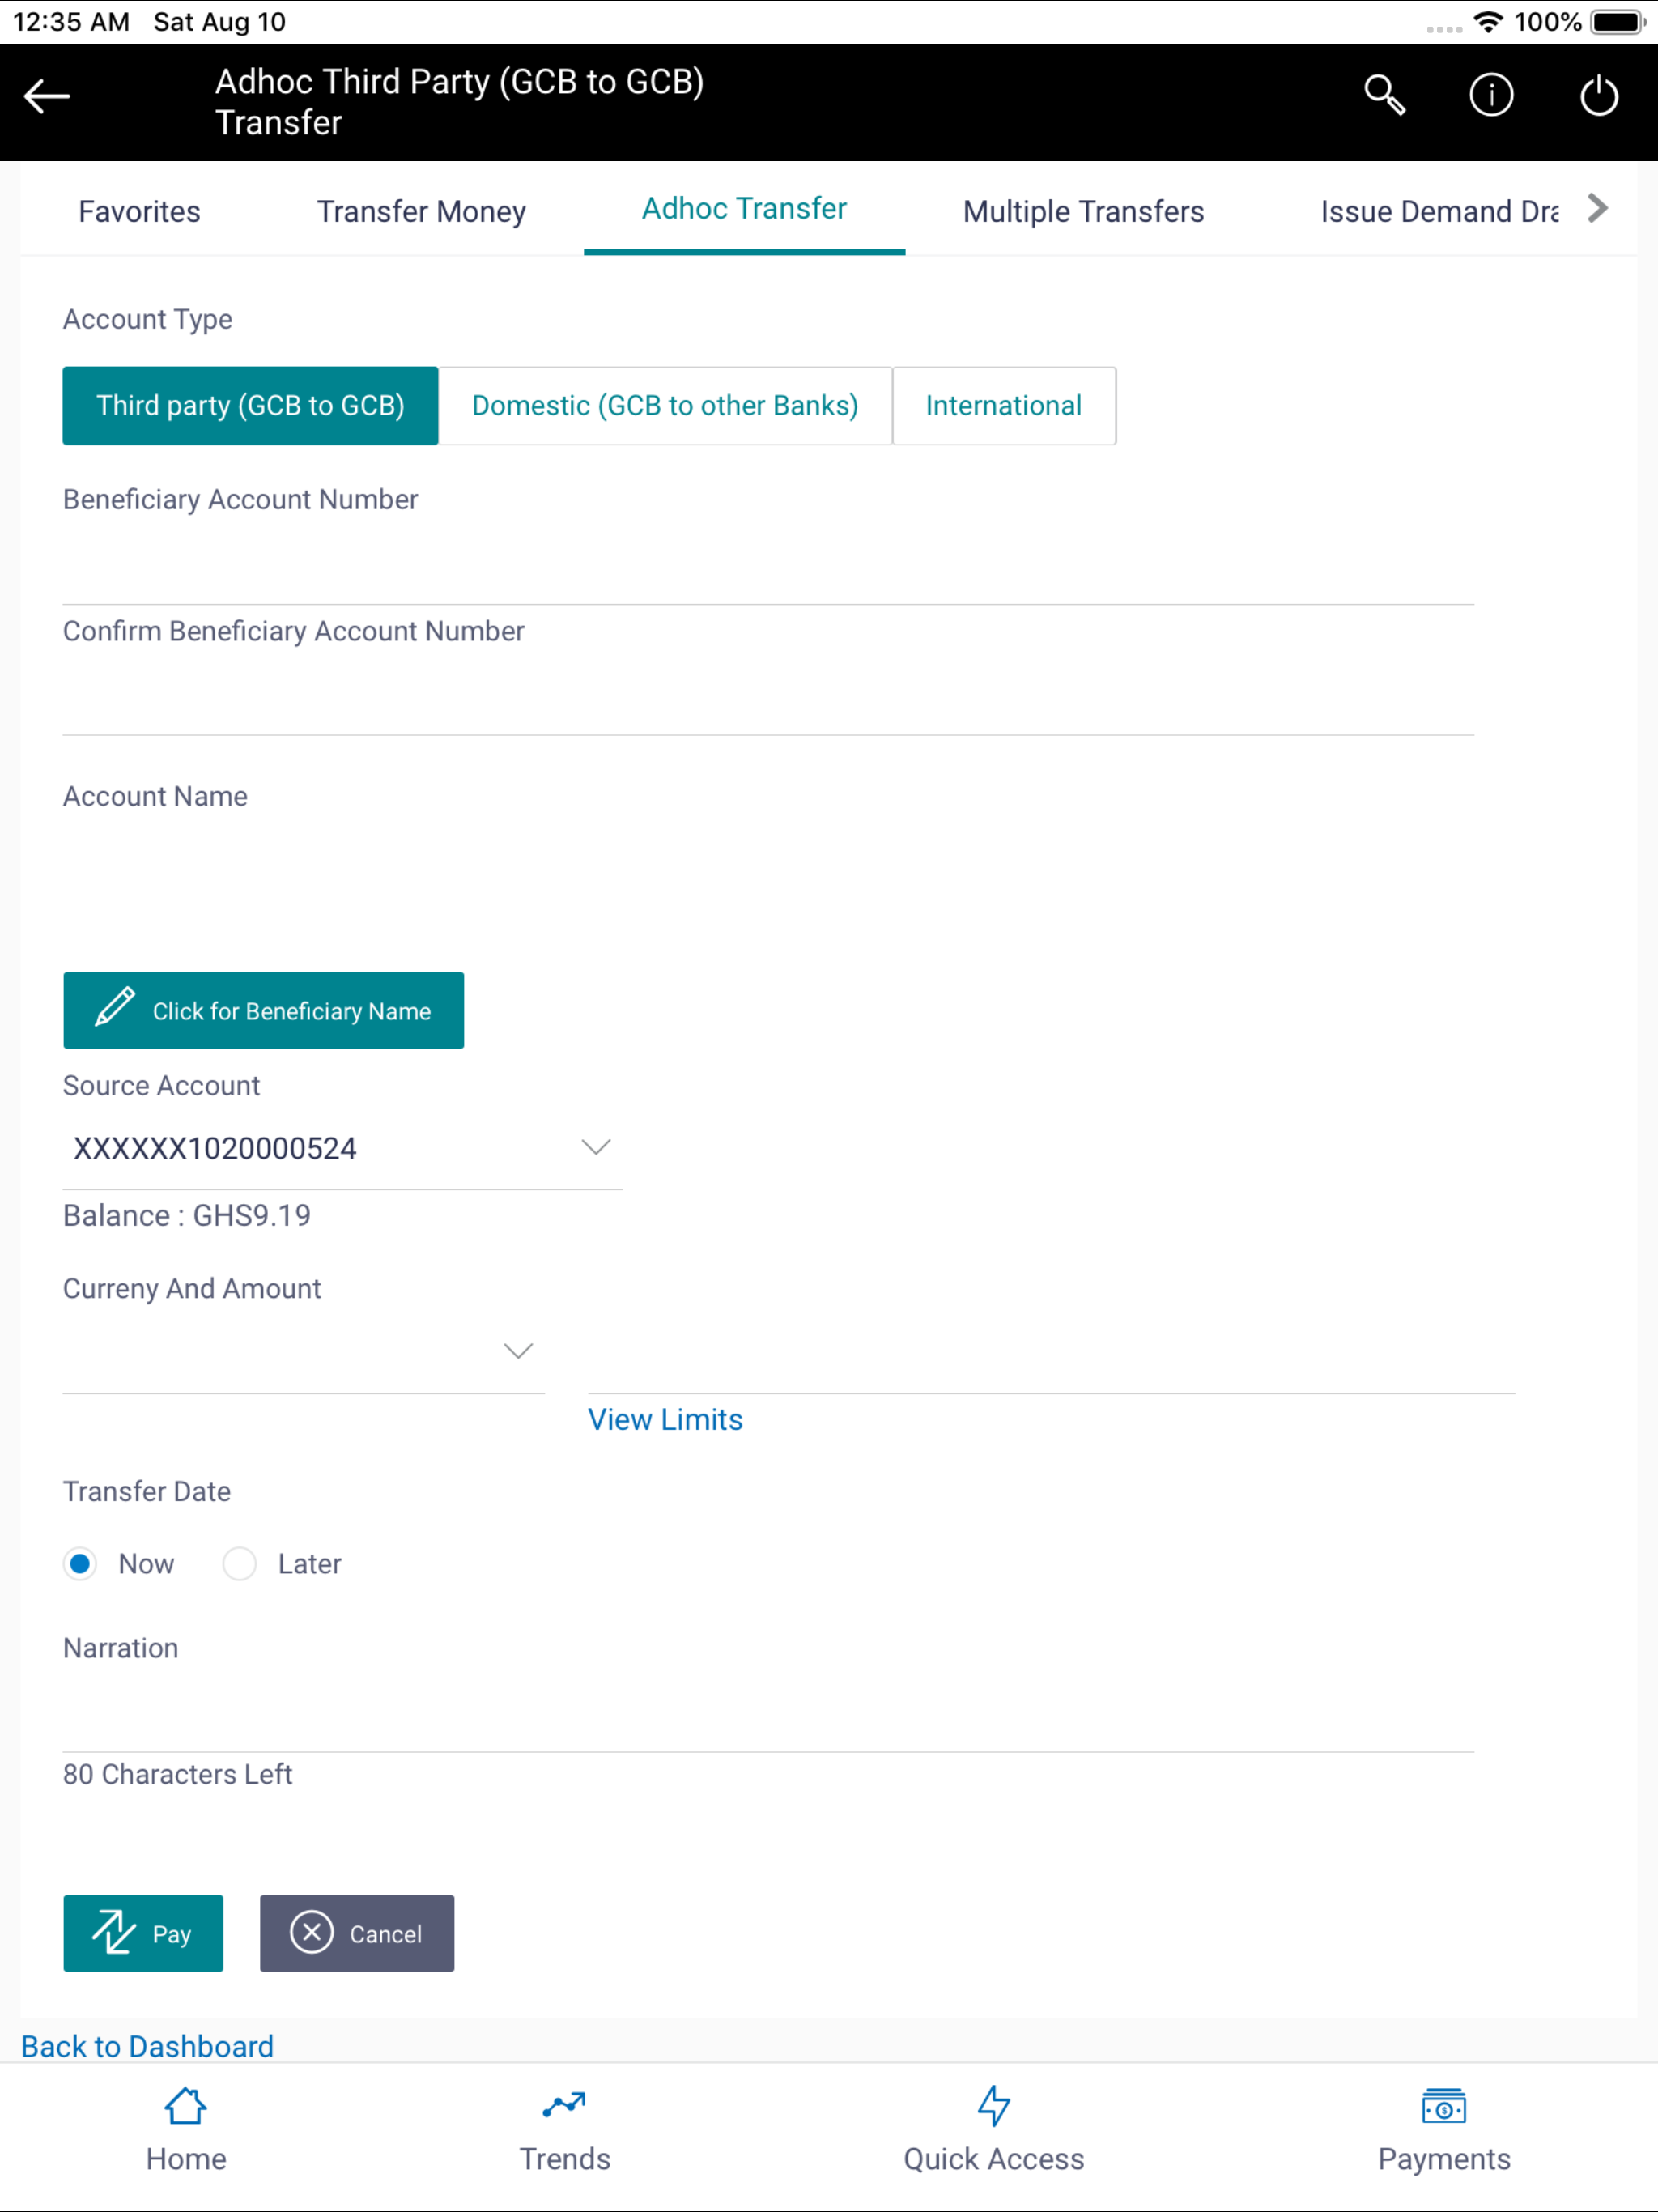This screenshot has height=2212, width=1658.
Task: Select the Now transfer date option
Action: (x=81, y=1563)
